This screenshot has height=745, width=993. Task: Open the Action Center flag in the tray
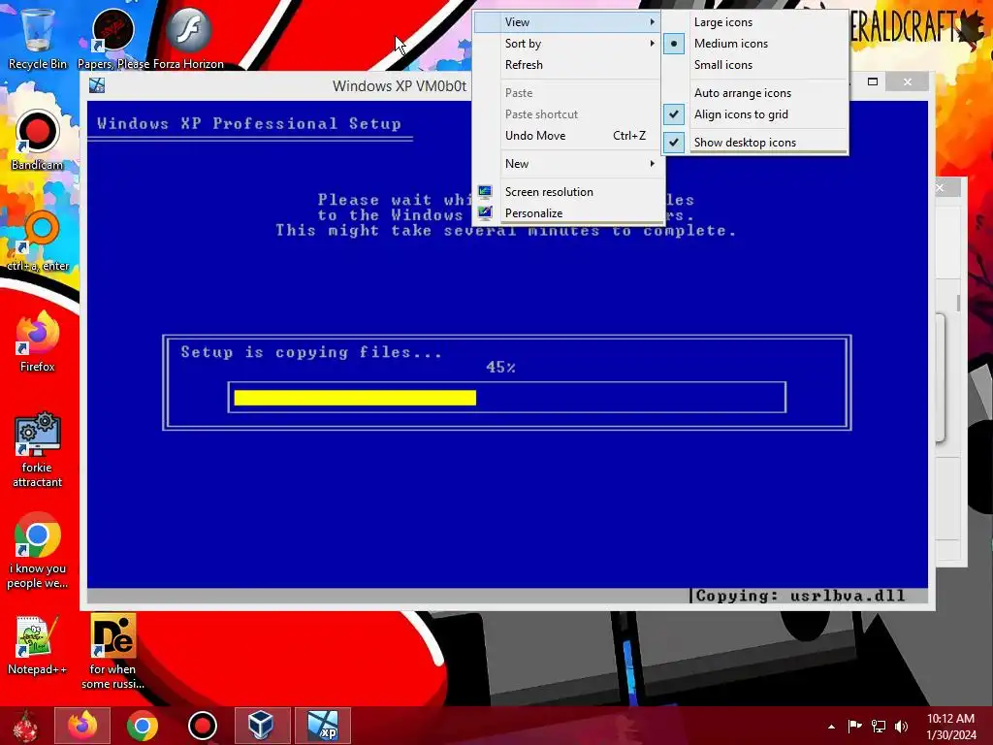(855, 726)
